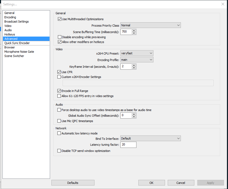The height and width of the screenshot is (189, 228).
Task: Increase Global Audio Sync Offset up arrow
Action: 134,114
